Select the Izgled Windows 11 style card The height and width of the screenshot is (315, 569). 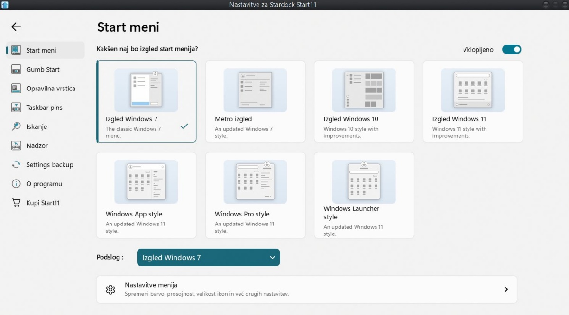pos(473,101)
